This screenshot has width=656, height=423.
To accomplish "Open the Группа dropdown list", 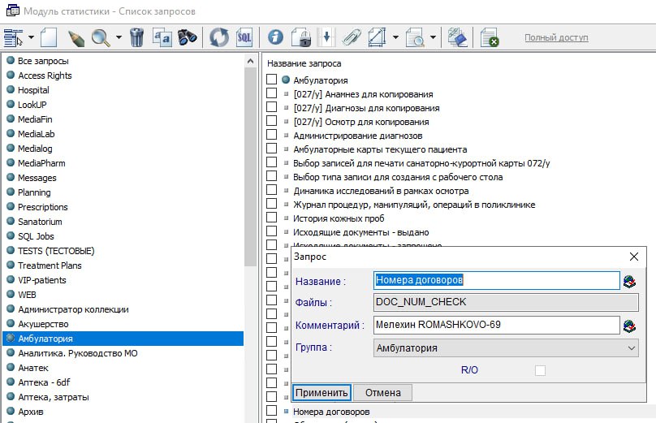I will tap(632, 348).
